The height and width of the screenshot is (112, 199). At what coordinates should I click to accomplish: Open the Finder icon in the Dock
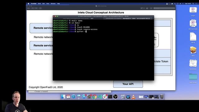point(63,97)
